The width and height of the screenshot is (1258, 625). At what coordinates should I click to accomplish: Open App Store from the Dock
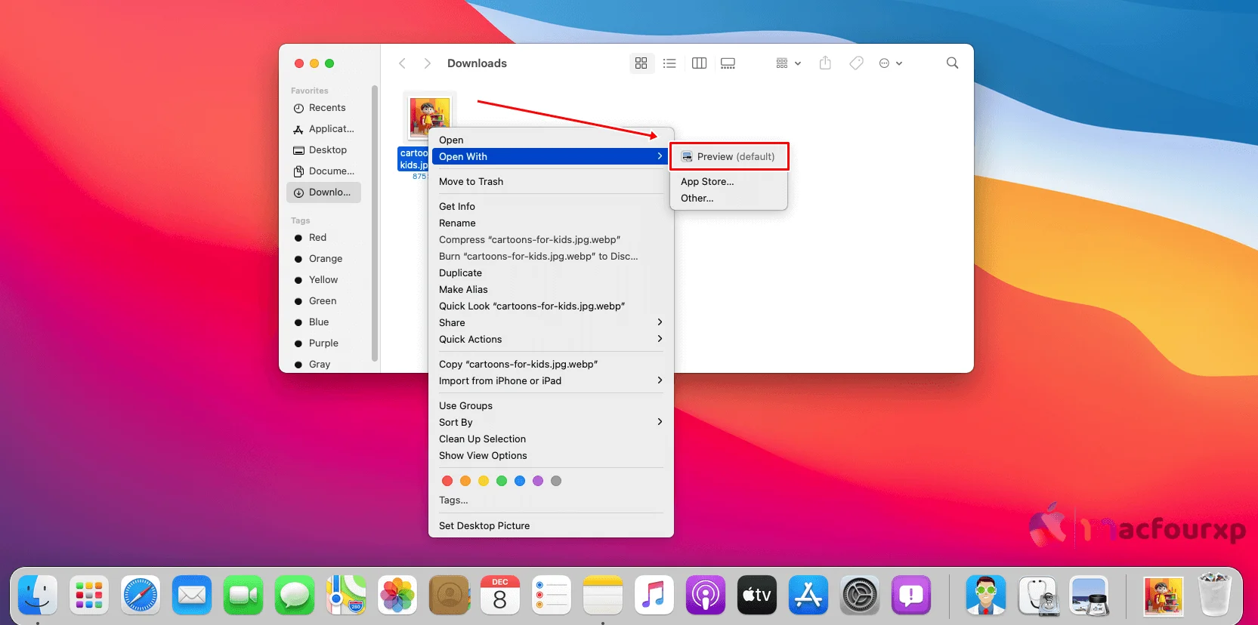(x=808, y=596)
